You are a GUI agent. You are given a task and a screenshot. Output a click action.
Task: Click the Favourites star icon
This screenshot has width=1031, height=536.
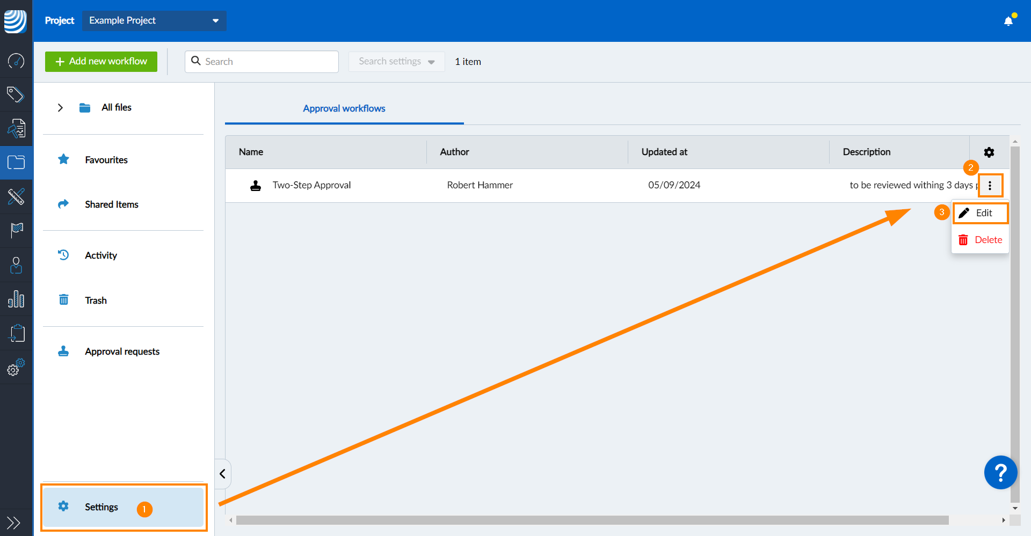click(x=63, y=159)
